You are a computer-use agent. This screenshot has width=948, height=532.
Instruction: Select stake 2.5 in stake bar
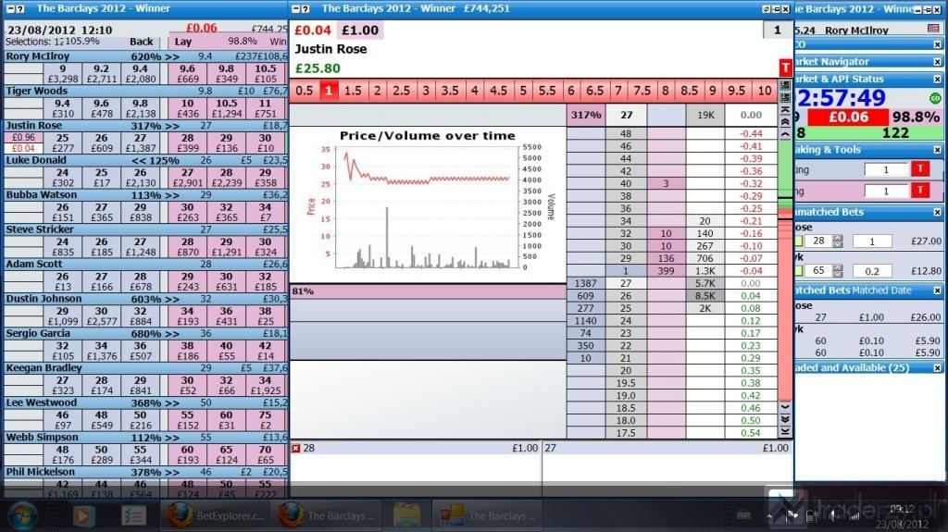tap(402, 91)
